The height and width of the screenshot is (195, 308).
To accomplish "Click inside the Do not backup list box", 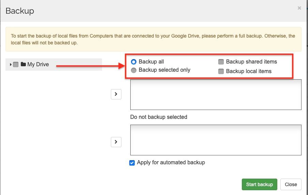I will [216, 140].
